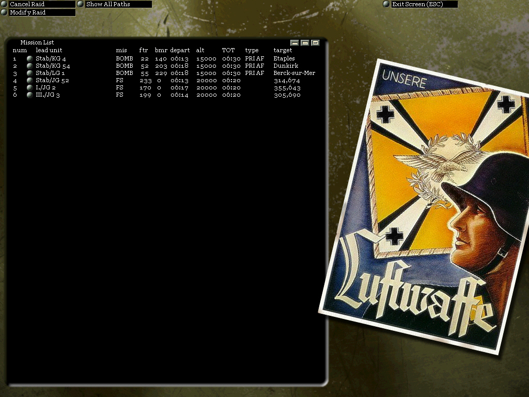This screenshot has width=529, height=397.
Task: Select lead unit Stab/KG 4
Action: pyautogui.click(x=51, y=58)
